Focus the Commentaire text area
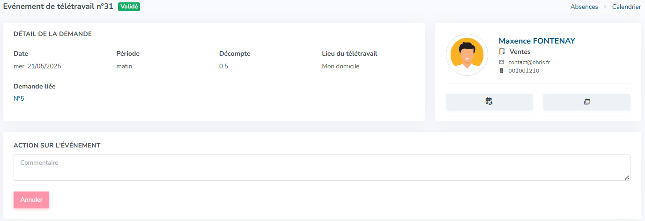Screen dimensions: 645x221 (x=321, y=167)
